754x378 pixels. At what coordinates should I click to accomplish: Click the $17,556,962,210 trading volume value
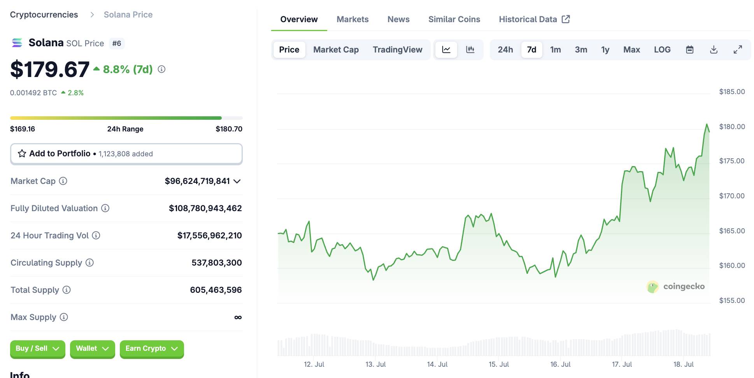(x=210, y=235)
